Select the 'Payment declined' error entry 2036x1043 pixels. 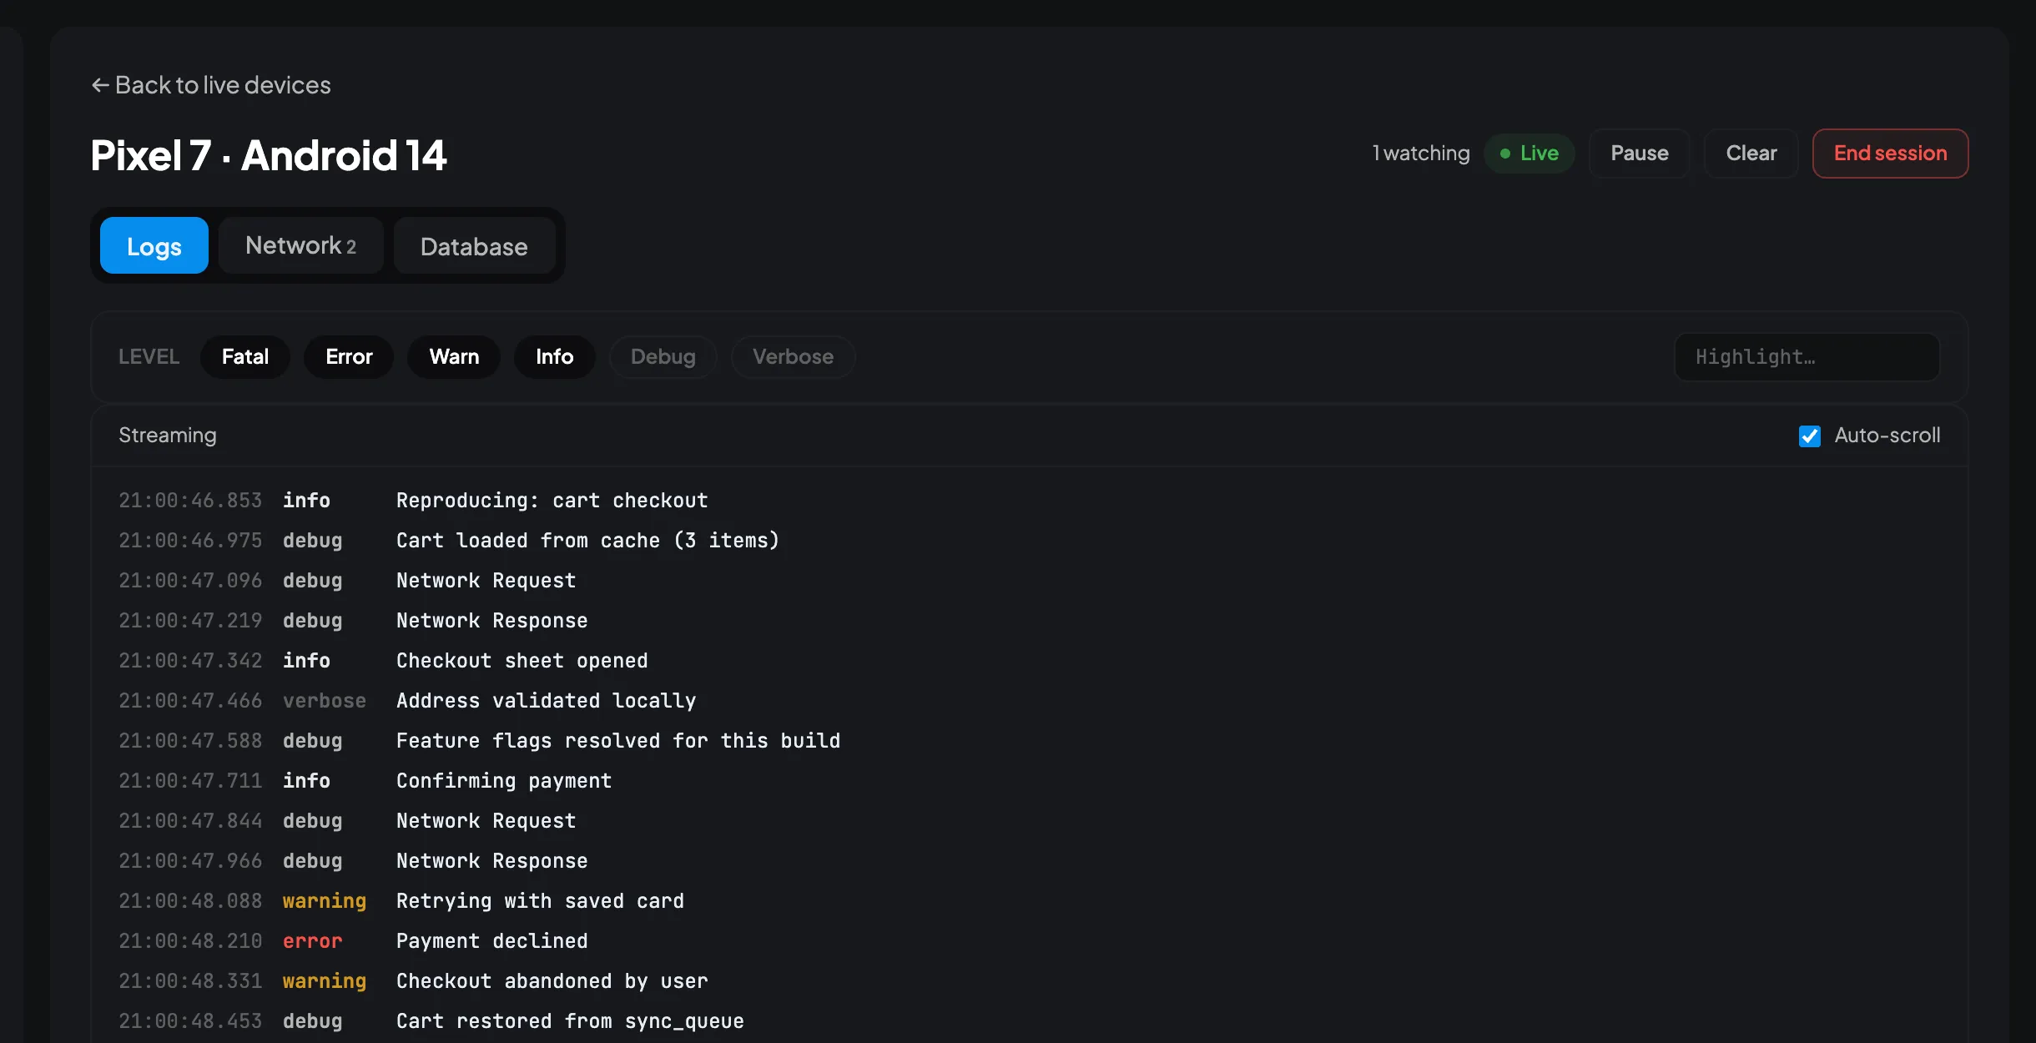pos(1029,941)
